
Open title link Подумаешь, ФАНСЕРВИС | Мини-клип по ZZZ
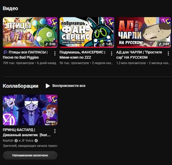(82, 55)
